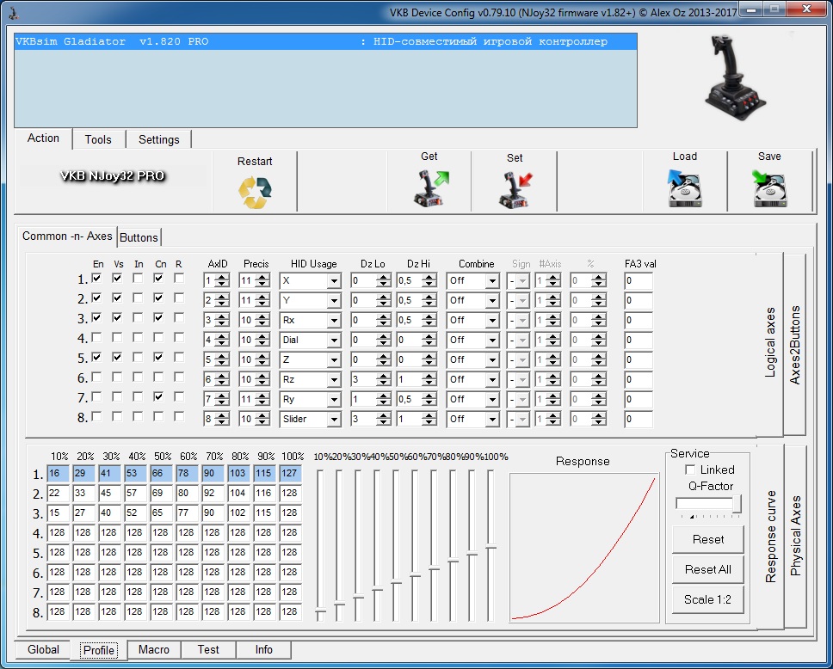This screenshot has width=833, height=669.
Task: Open the Test bottom tab
Action: (208, 650)
